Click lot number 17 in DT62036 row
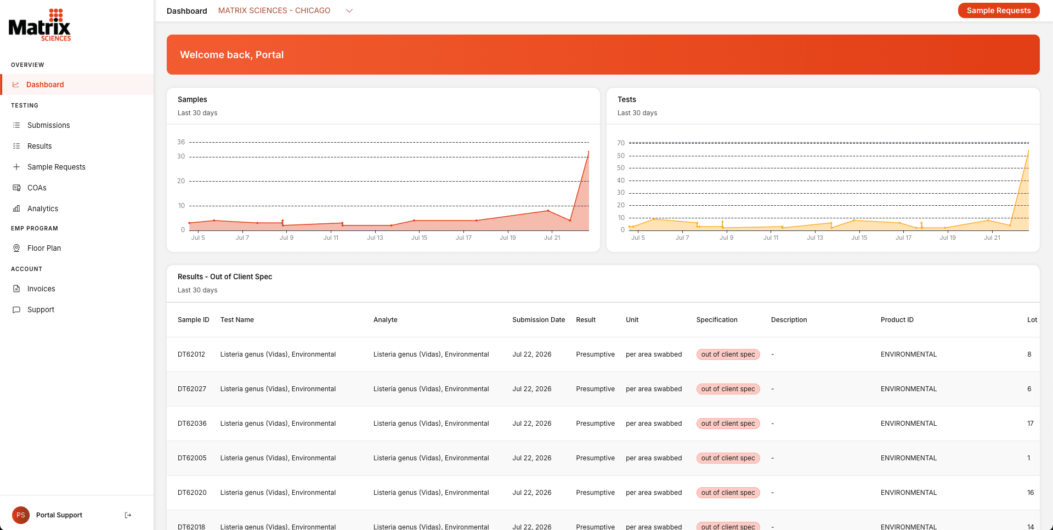The width and height of the screenshot is (1053, 530). click(x=1031, y=424)
